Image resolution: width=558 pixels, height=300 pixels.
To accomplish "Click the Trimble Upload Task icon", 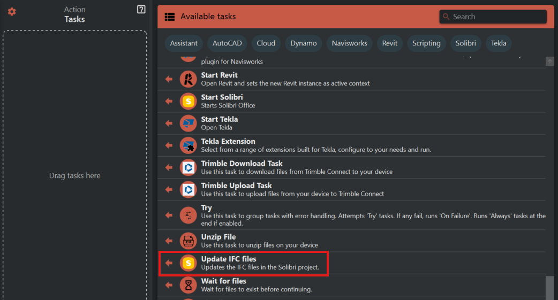I will point(188,189).
